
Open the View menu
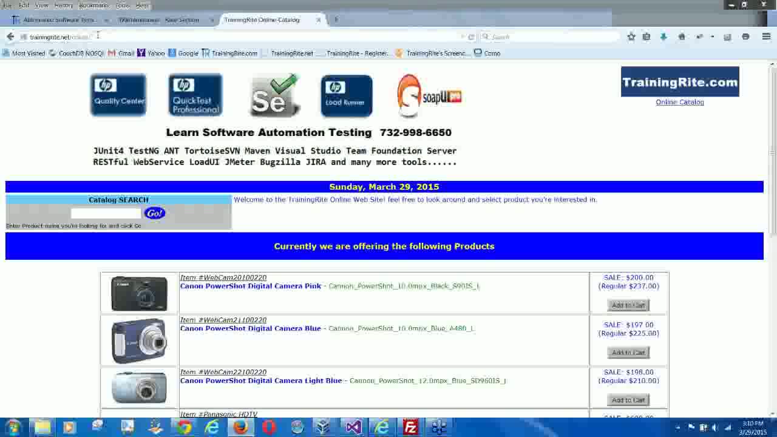[x=41, y=5]
